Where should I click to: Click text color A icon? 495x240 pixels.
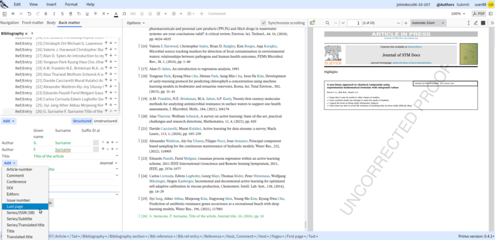[116, 14]
